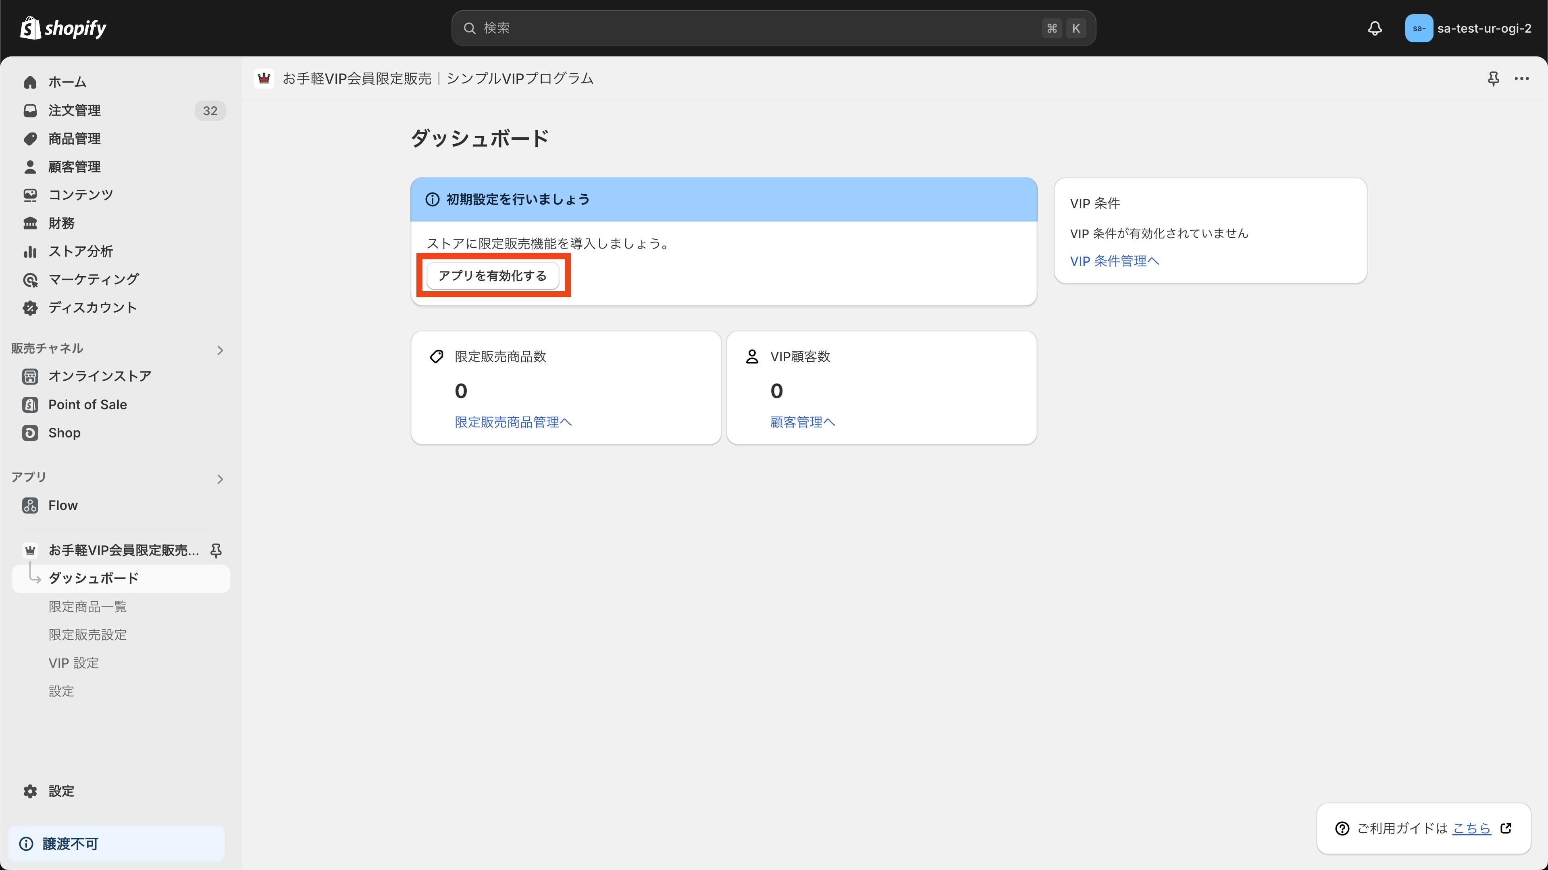
Task: Go to 注文管理 in sidebar
Action: (74, 110)
